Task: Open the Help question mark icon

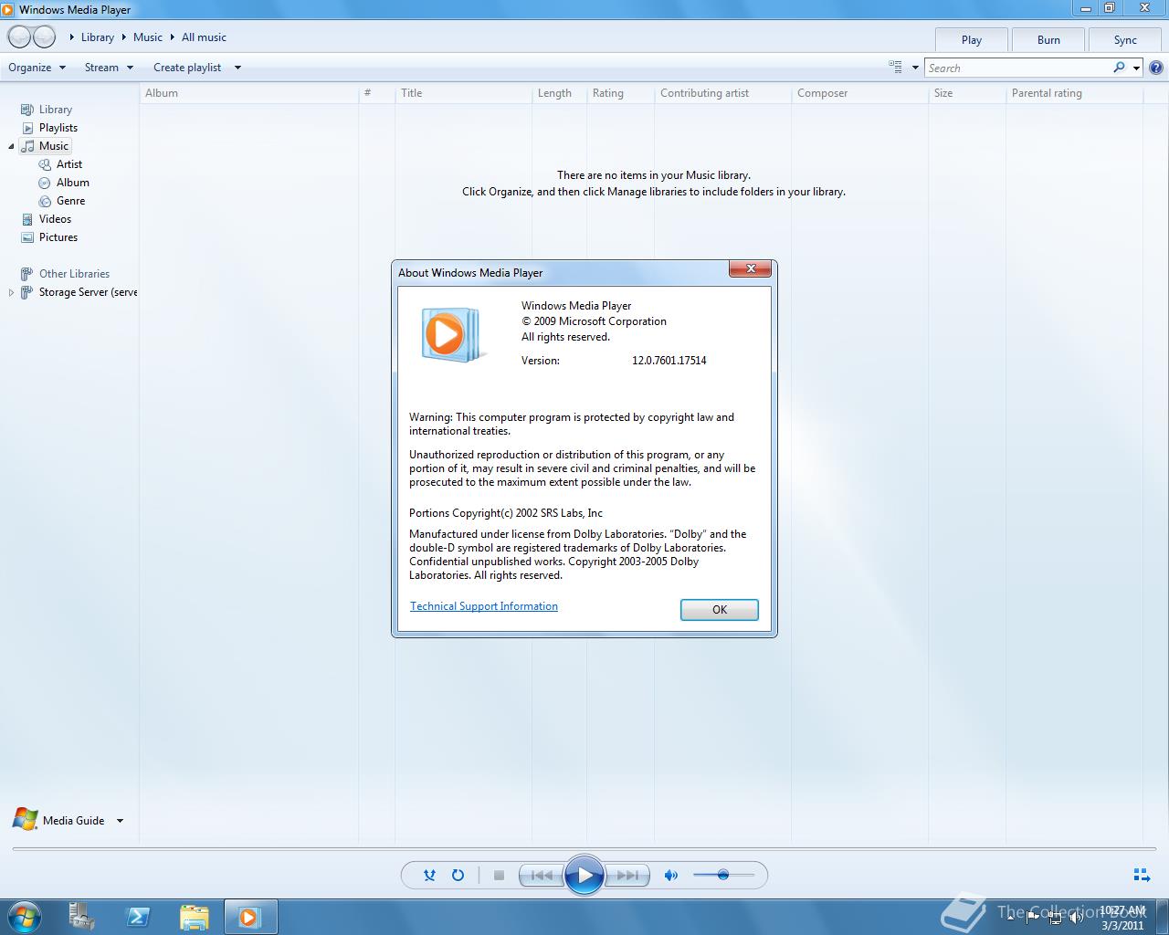Action: pos(1156,68)
